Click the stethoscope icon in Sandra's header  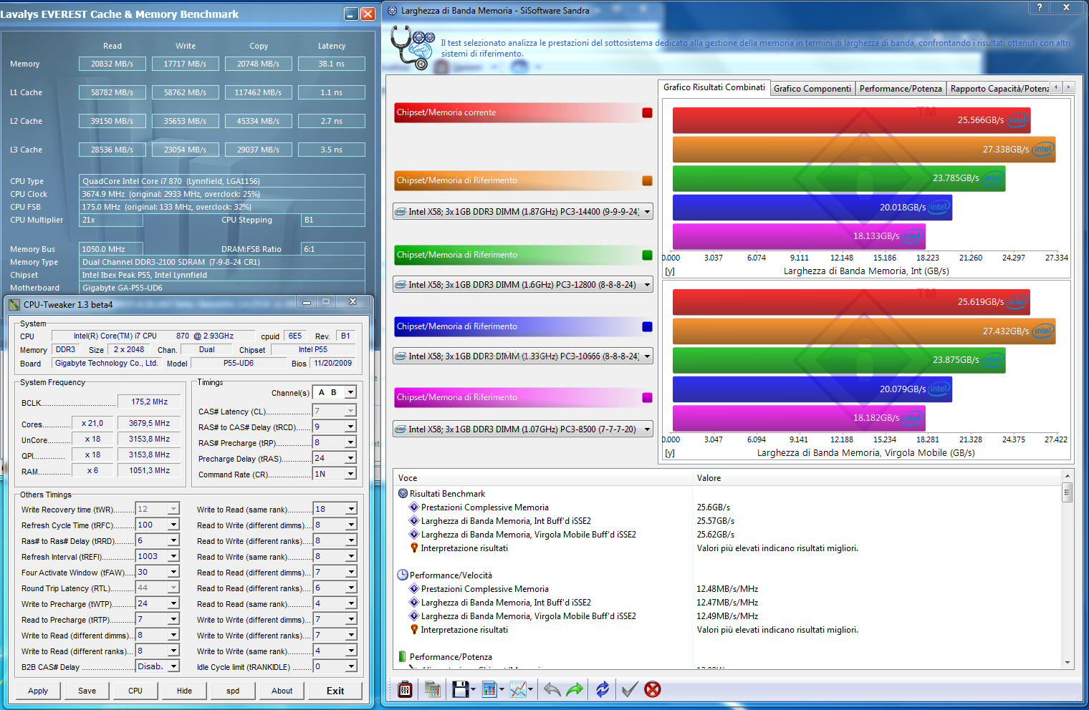(x=412, y=47)
